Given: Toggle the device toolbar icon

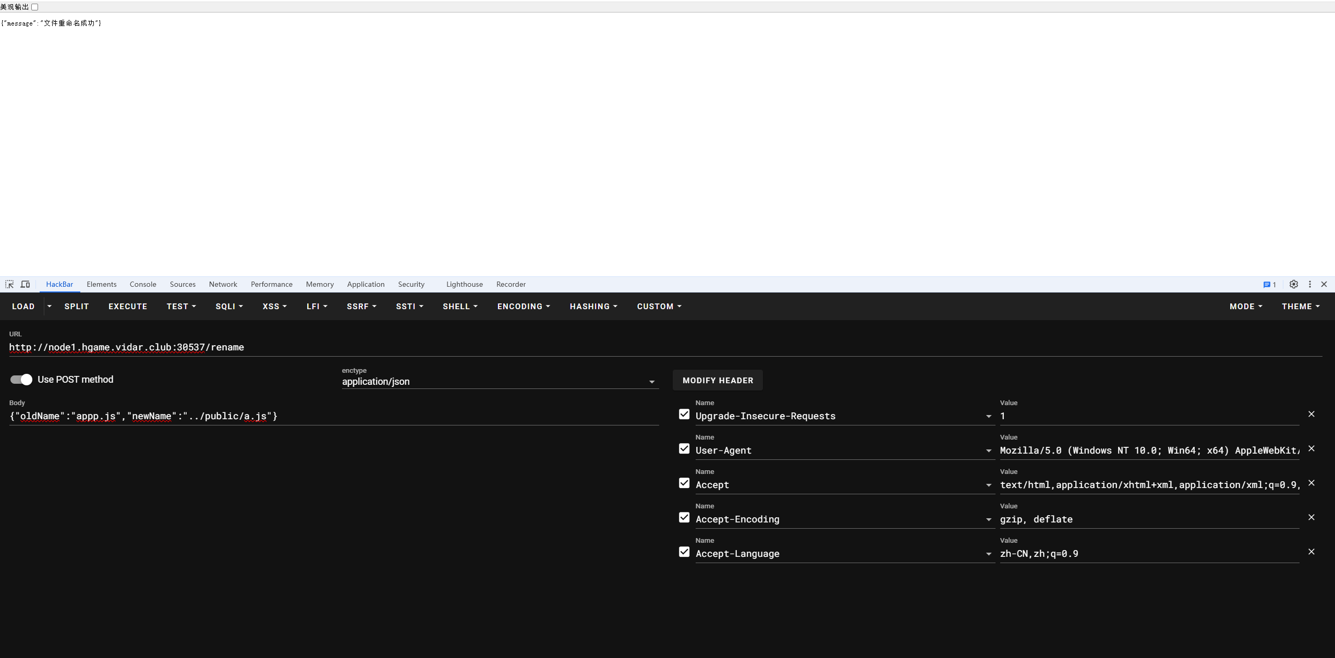Looking at the screenshot, I should click(25, 284).
